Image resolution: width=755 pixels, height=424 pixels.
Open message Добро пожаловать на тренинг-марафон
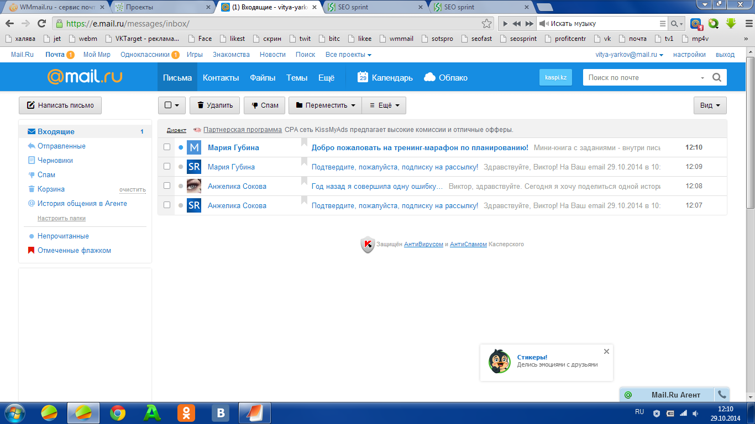[420, 147]
